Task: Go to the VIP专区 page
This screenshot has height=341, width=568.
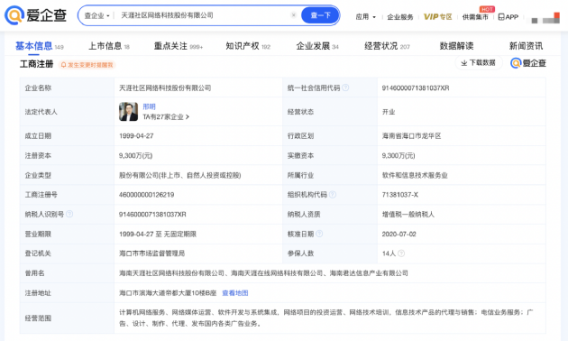Action: pyautogui.click(x=437, y=16)
